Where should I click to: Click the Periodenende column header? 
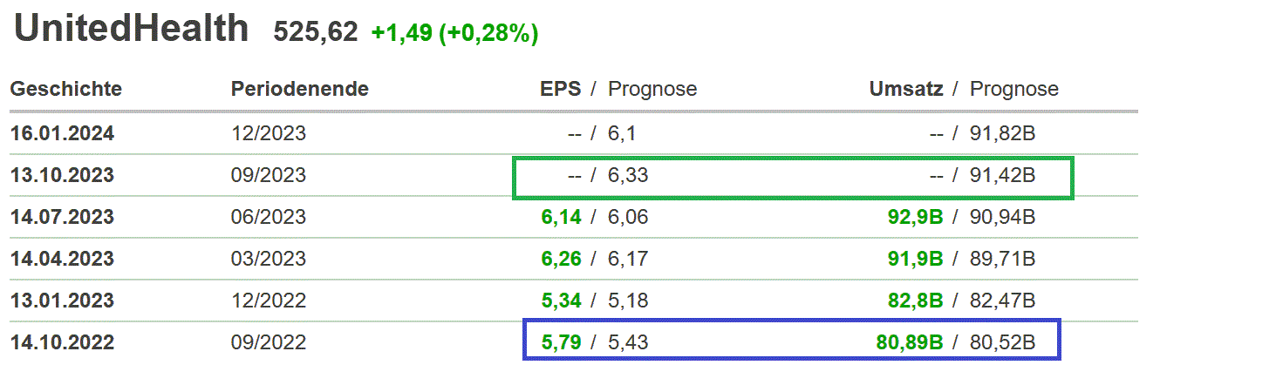(300, 89)
